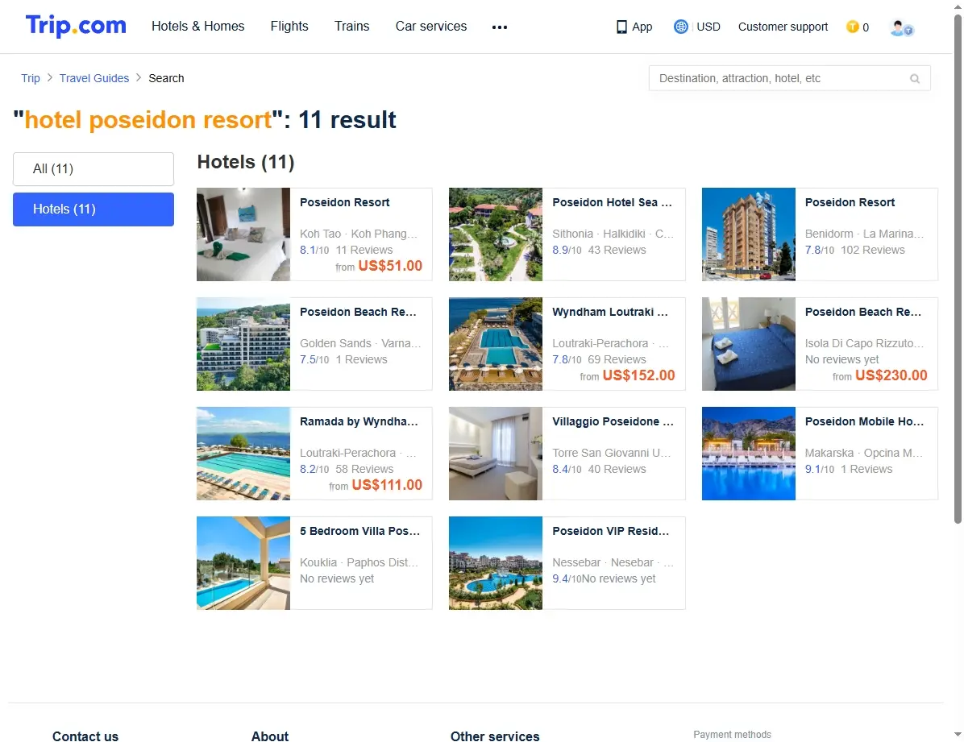Select the All (11) filter tab

click(x=93, y=168)
